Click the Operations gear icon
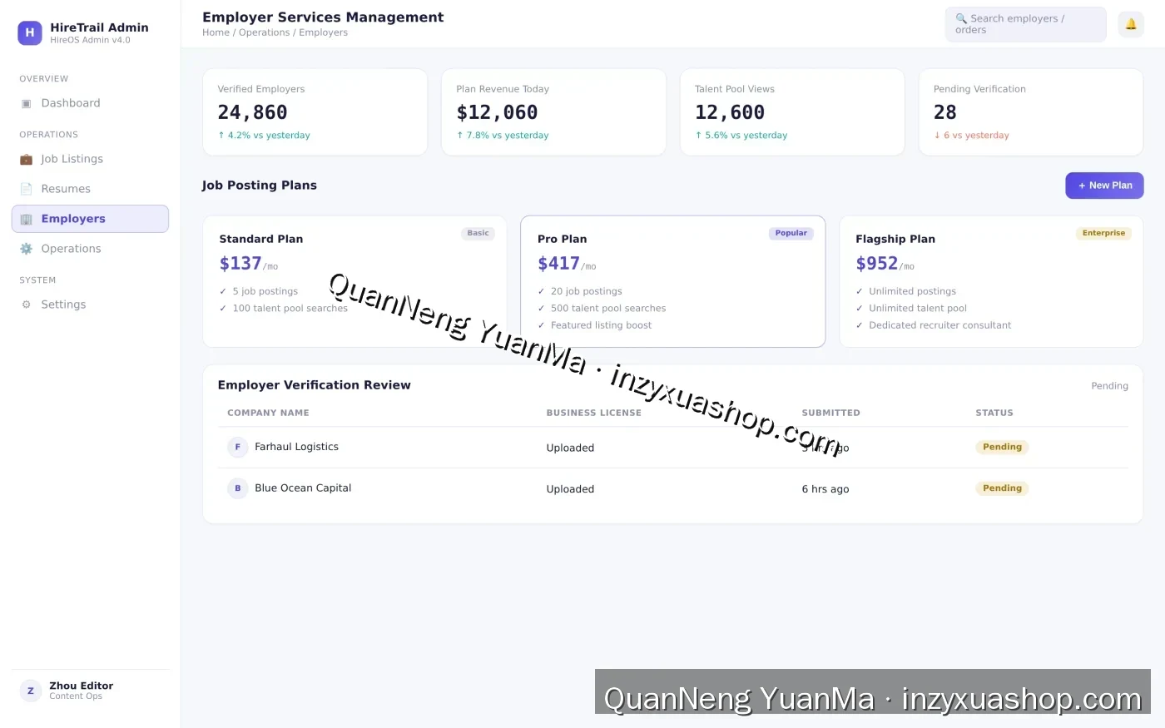The image size is (1165, 728). click(x=26, y=249)
